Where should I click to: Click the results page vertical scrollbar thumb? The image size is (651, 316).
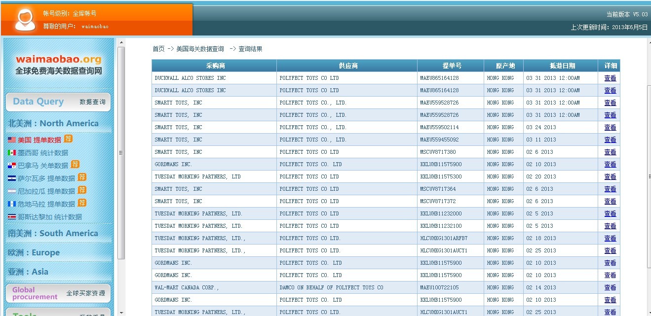tap(649, 176)
